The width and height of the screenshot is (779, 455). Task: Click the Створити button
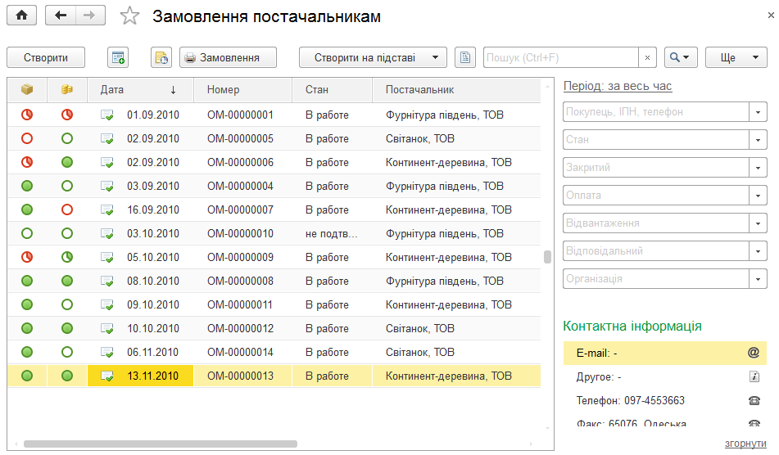(46, 57)
